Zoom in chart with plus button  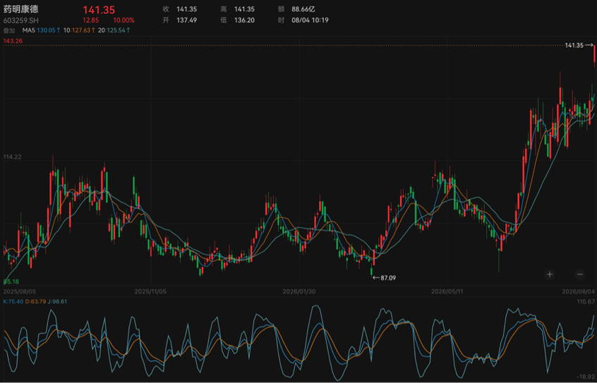tap(550, 274)
